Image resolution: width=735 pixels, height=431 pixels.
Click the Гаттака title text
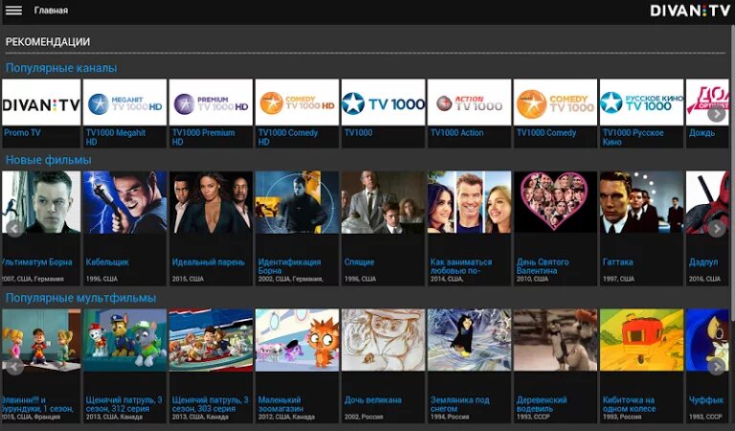(x=618, y=261)
